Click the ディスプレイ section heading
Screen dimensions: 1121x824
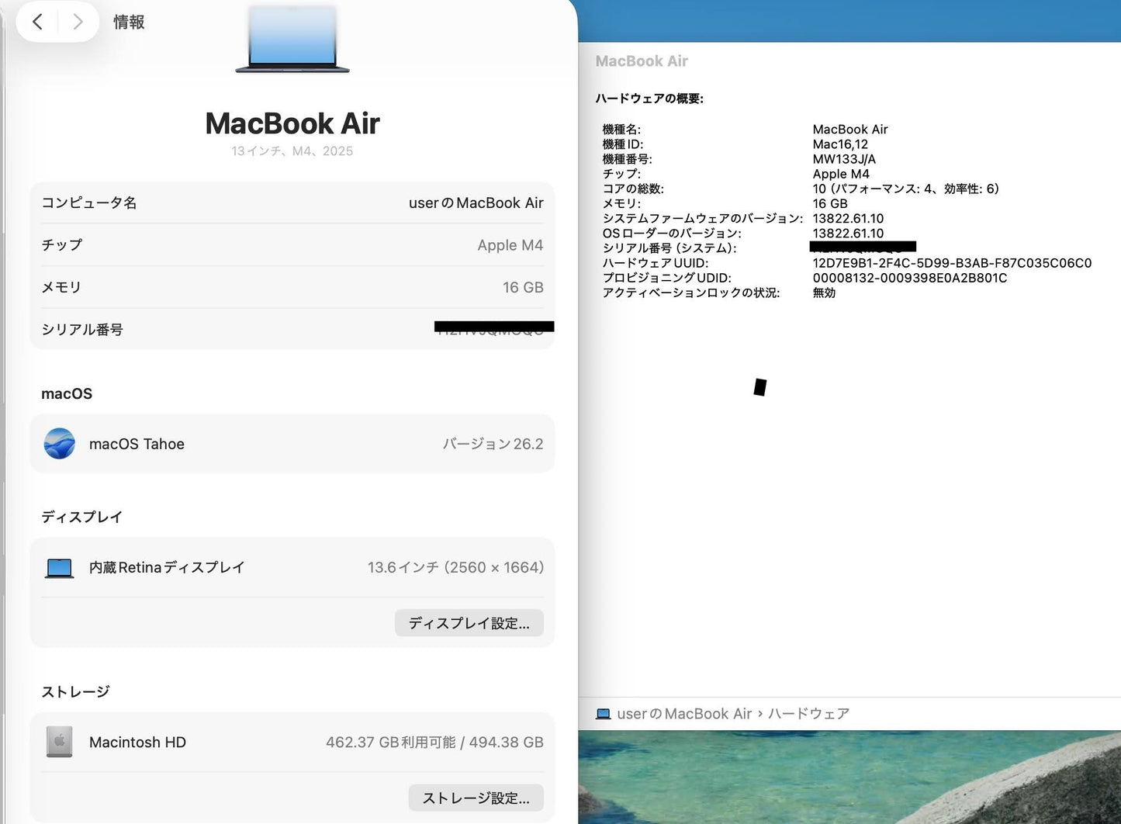[x=82, y=518]
